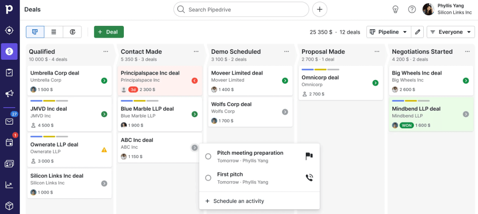This screenshot has width=478, height=214.
Task: Click the green add Deal button
Action: (109, 32)
